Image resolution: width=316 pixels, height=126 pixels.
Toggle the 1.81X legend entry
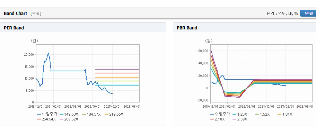tap(285, 114)
